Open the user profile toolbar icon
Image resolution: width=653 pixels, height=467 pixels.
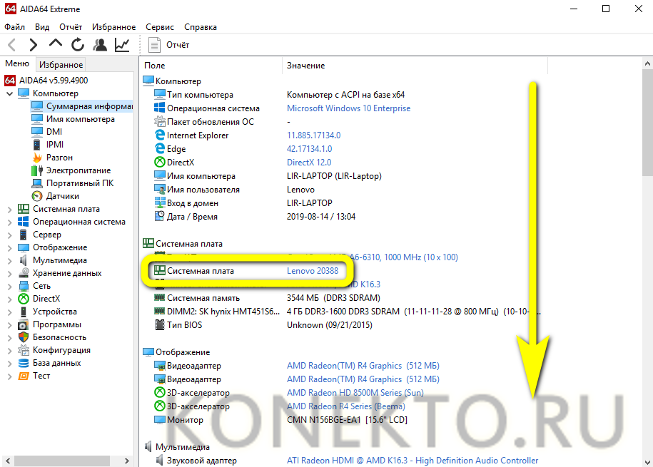(x=100, y=45)
